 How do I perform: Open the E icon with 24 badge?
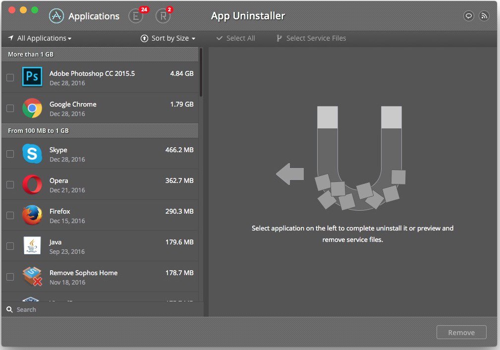[136, 15]
